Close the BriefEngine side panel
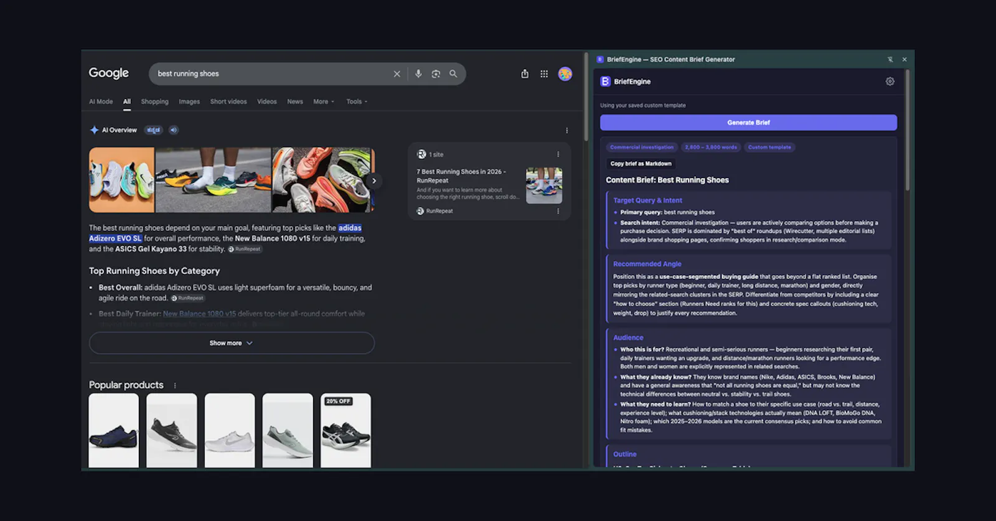Image resolution: width=996 pixels, height=521 pixels. coord(904,59)
